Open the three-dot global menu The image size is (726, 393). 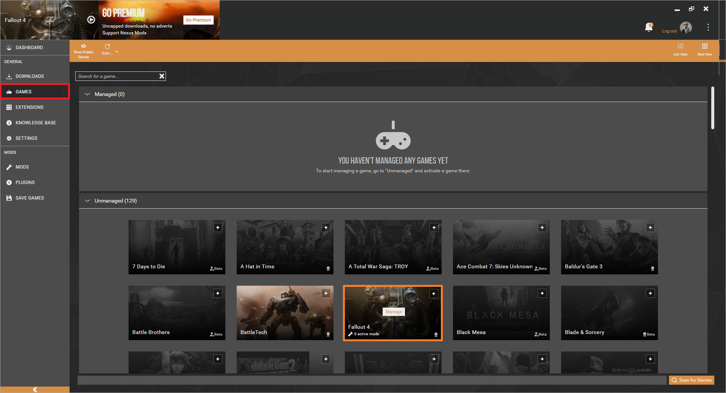click(708, 27)
